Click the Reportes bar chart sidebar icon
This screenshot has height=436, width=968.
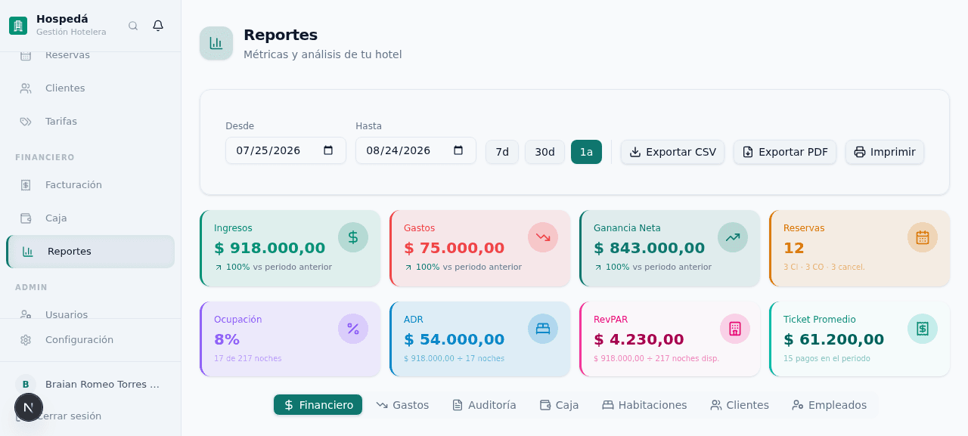pyautogui.click(x=28, y=252)
